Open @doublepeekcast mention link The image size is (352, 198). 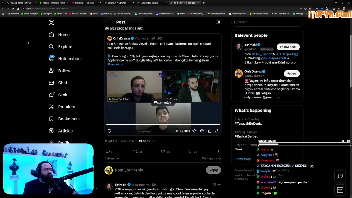pos(273,58)
